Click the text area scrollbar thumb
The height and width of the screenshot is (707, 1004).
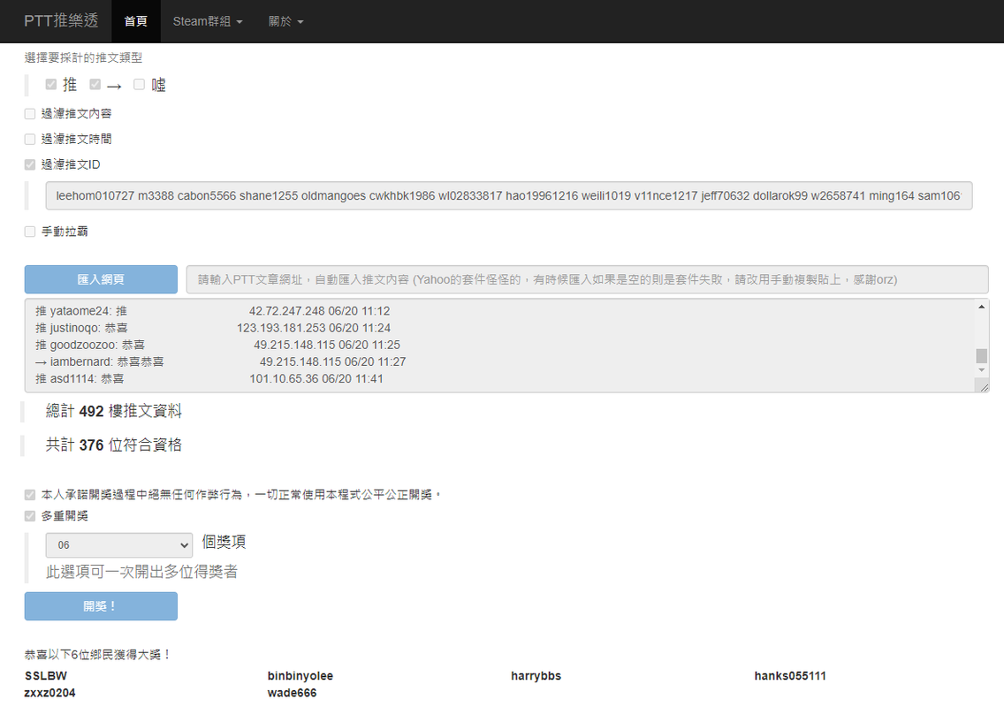click(982, 355)
